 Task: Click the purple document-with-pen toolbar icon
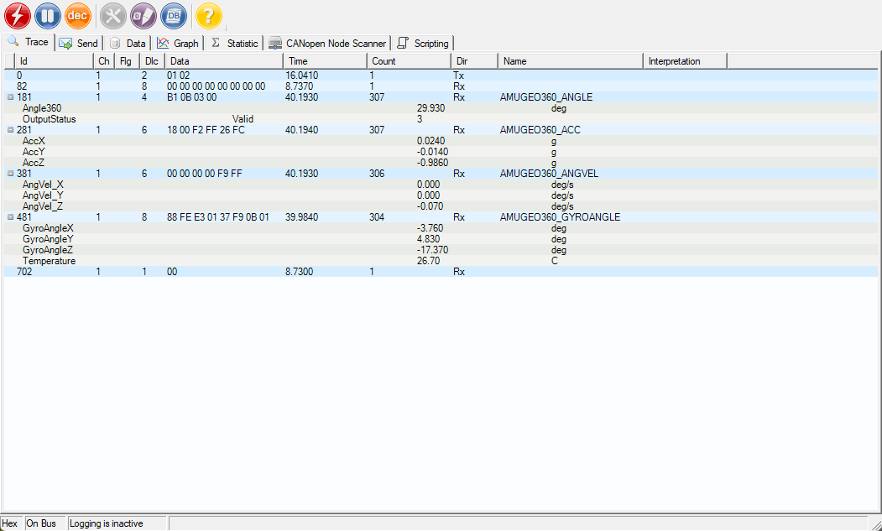point(144,16)
